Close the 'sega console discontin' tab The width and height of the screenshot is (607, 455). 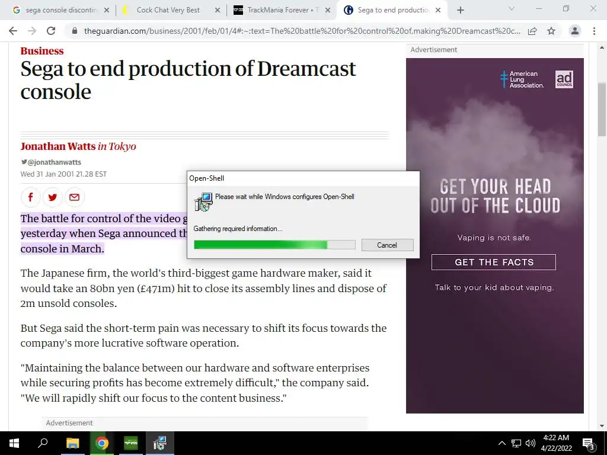pyautogui.click(x=107, y=11)
